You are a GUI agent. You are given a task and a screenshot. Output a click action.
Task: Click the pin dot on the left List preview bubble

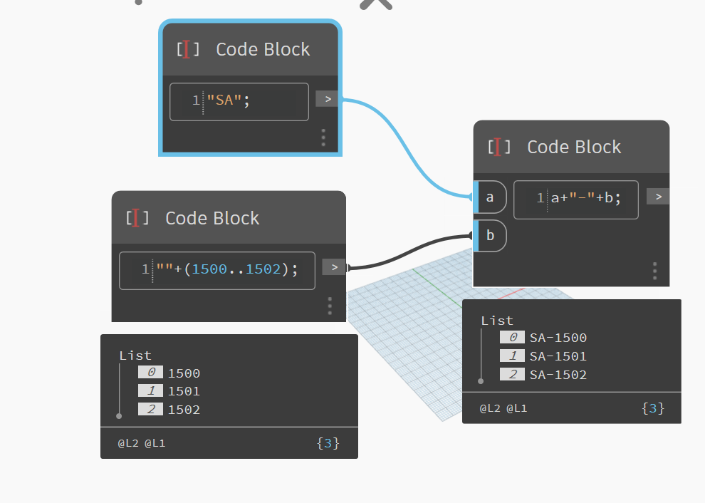[119, 415]
